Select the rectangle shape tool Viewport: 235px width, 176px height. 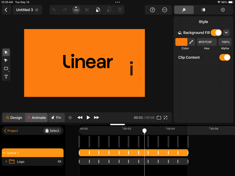(x=6, y=68)
